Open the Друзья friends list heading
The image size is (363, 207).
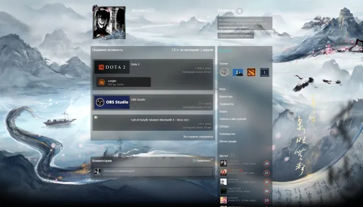click(223, 155)
